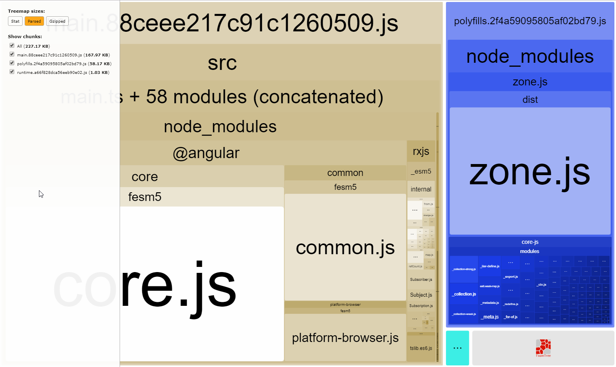Click the polyfills.2f4a59095805af02bd79.js chunk header
Screen dimensions: 616x367
click(530, 21)
